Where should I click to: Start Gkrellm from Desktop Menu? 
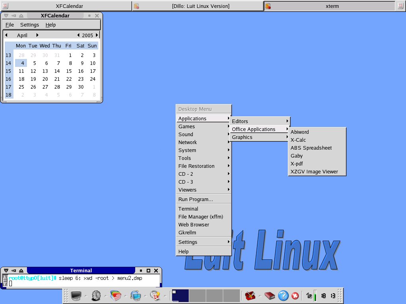[x=203, y=233]
